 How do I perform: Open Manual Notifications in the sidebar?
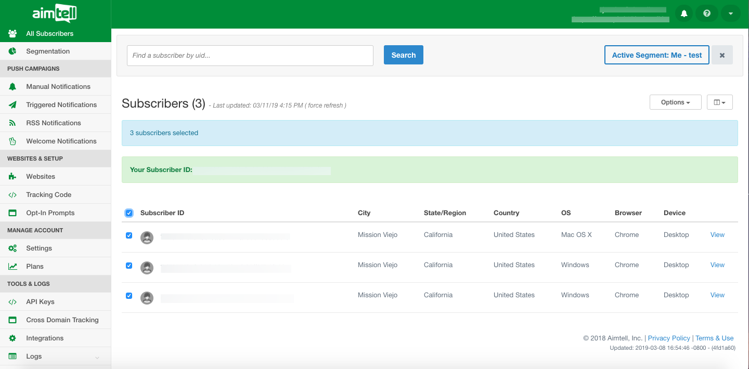coord(58,86)
